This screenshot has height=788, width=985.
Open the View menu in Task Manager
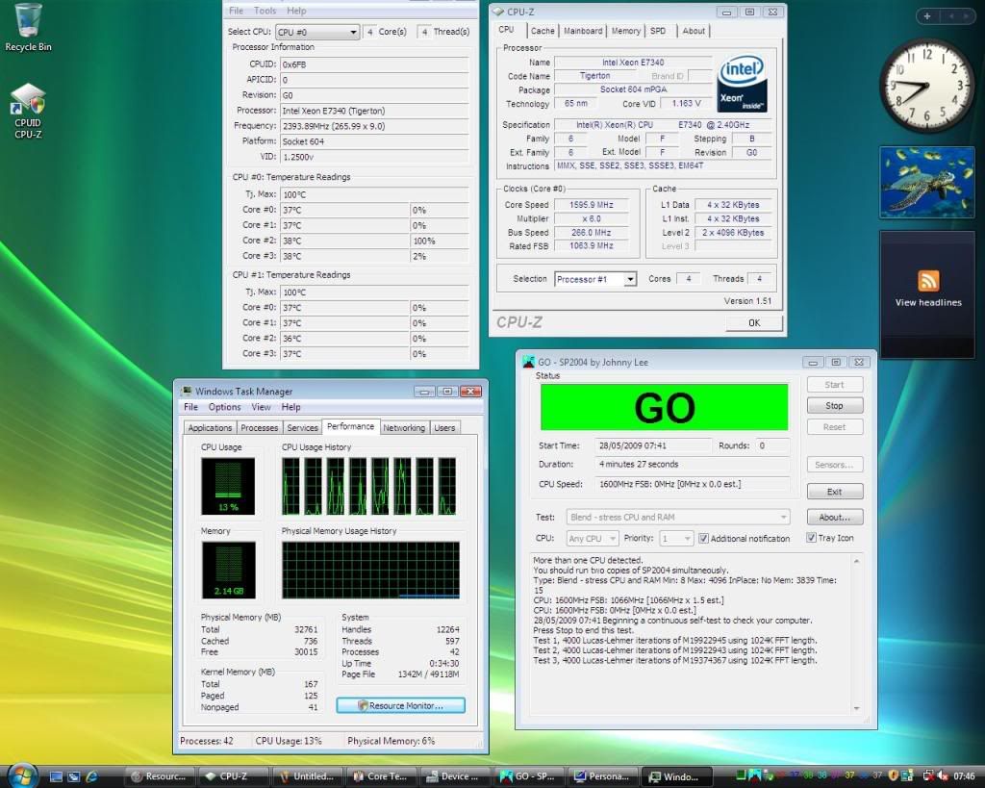[x=261, y=407]
